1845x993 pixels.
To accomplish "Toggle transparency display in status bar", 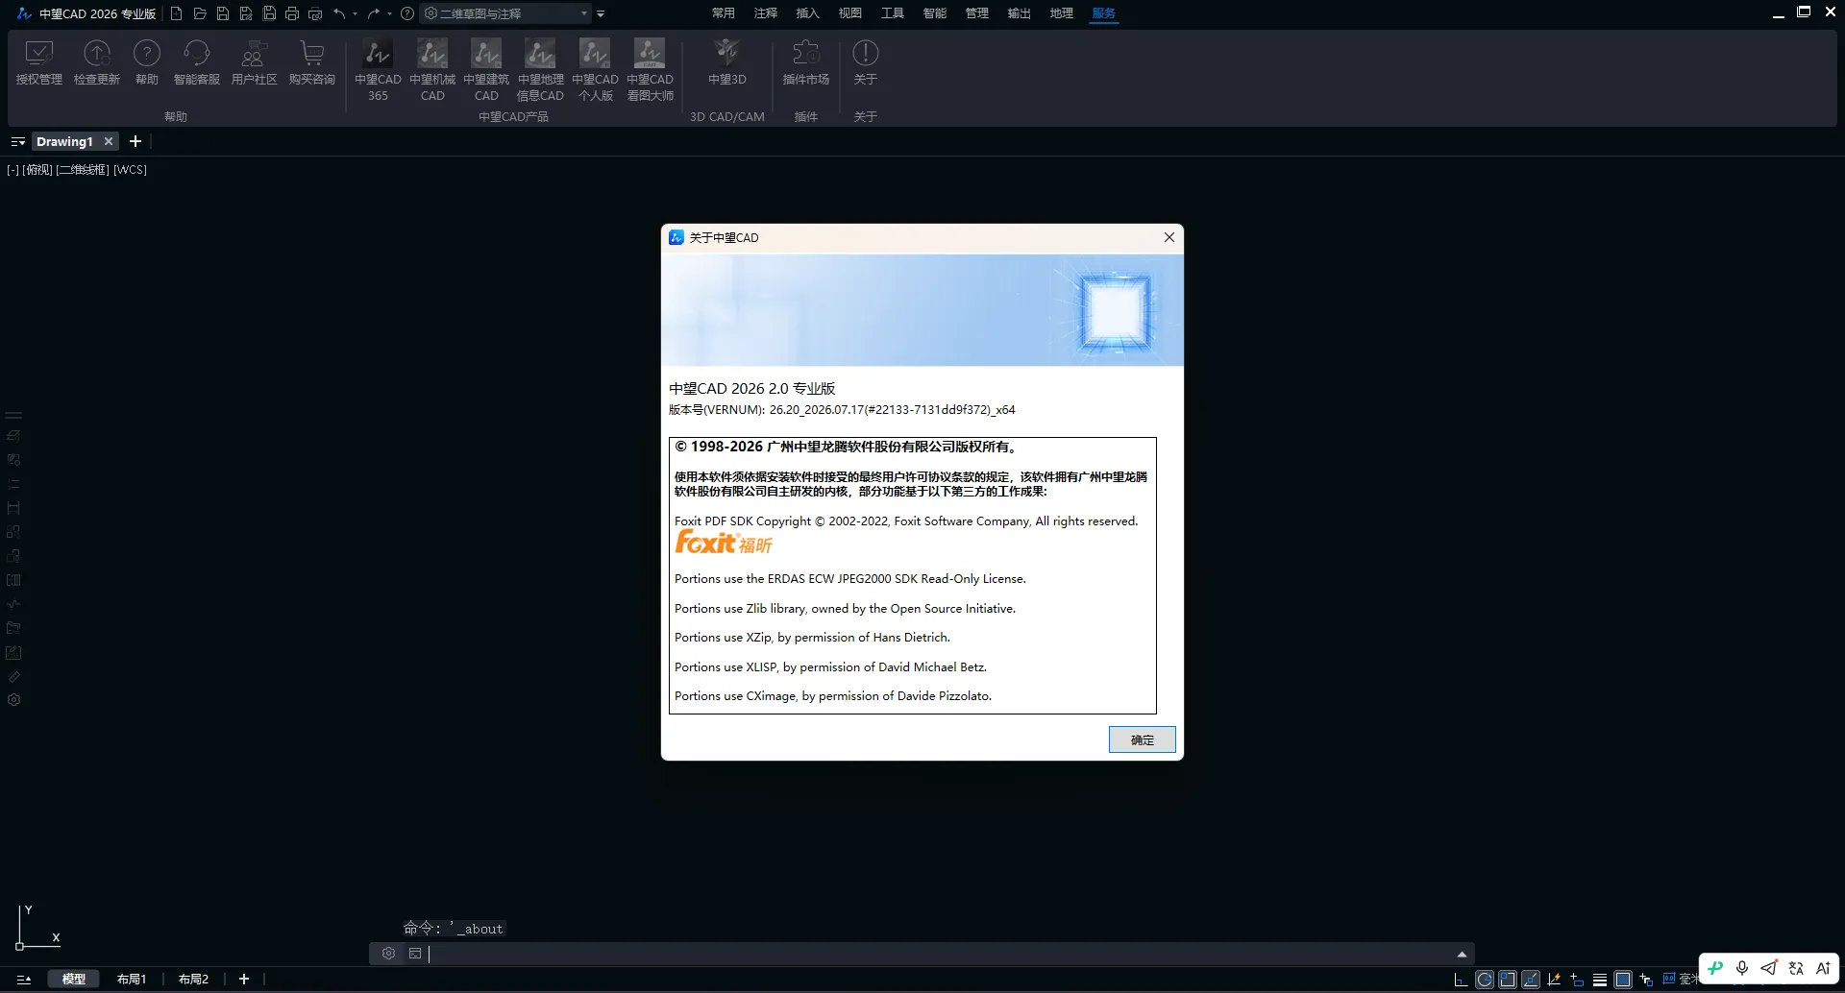I will coord(1623,980).
